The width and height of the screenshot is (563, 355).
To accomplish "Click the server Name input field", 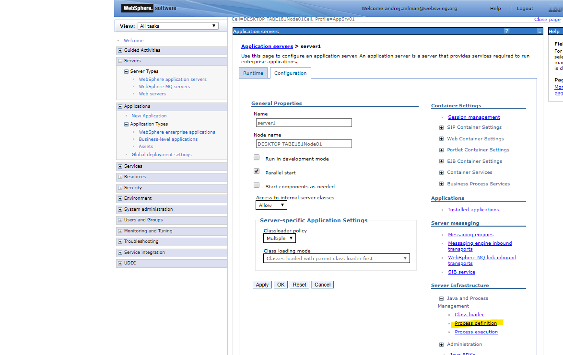I will [304, 123].
